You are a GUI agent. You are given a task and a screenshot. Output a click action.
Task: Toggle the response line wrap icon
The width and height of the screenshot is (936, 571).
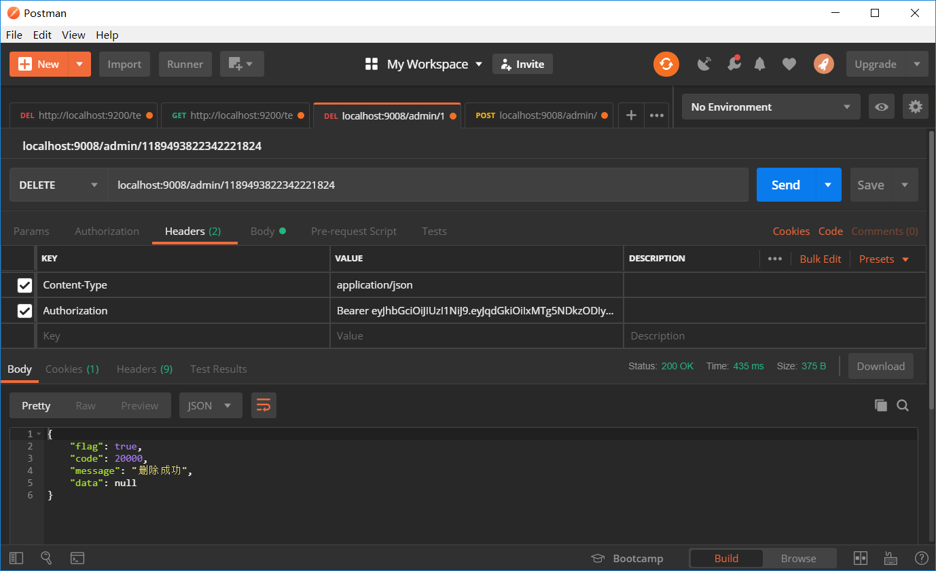click(x=264, y=405)
